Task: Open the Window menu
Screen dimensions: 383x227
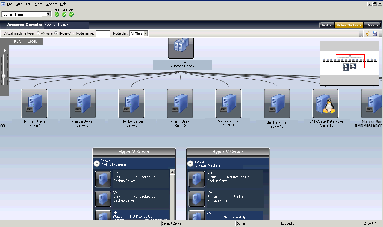Action: pyautogui.click(x=51, y=4)
